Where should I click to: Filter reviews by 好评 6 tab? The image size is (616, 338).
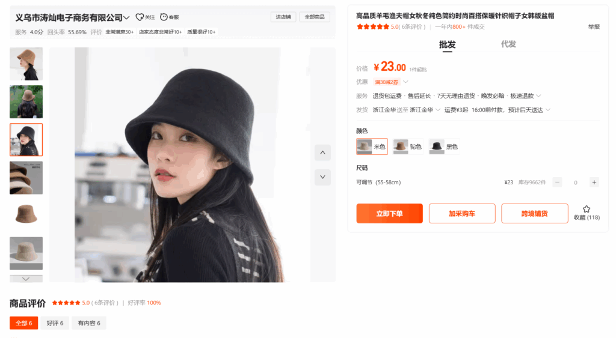pos(55,323)
